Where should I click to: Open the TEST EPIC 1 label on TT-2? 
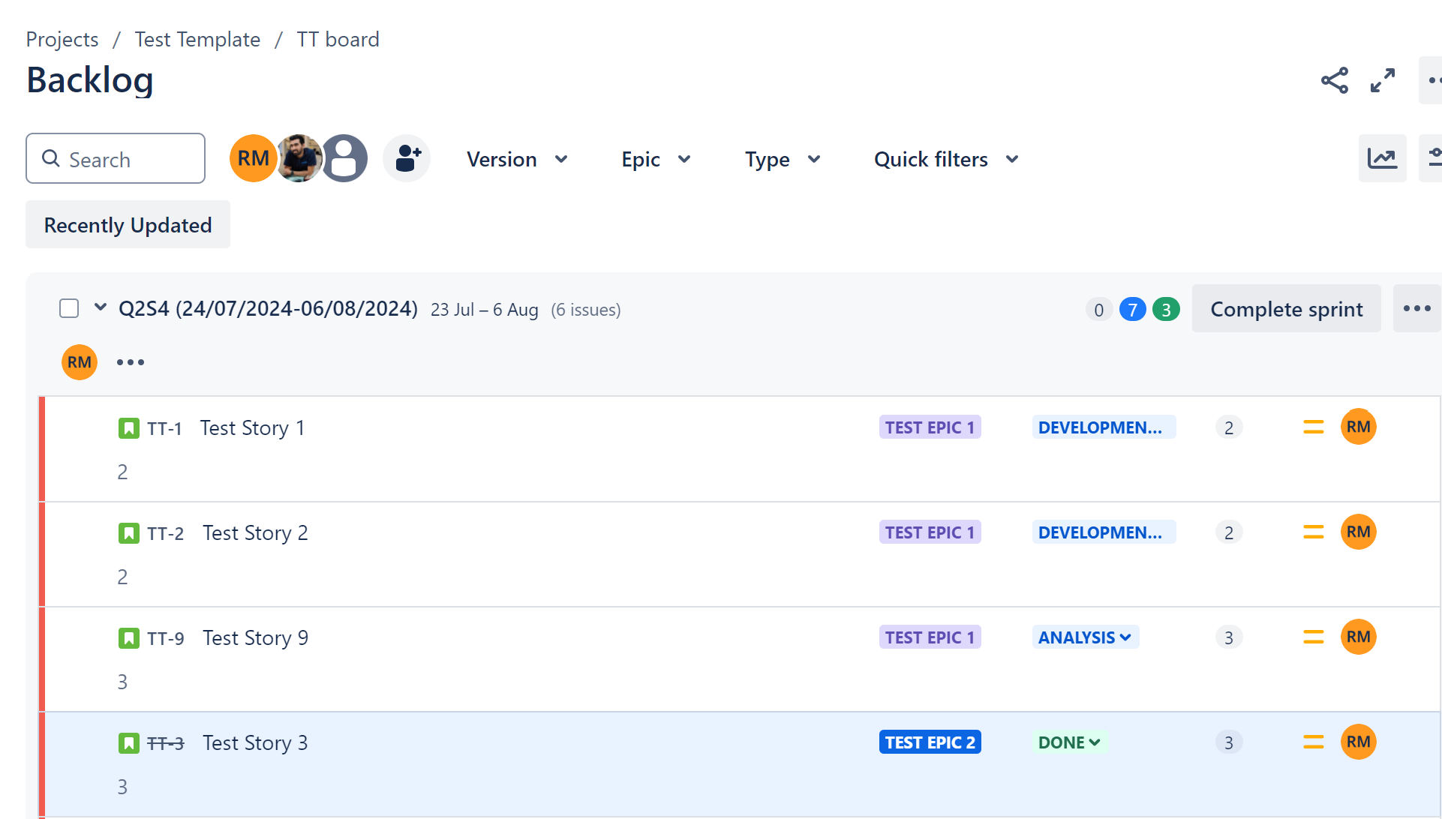[930, 532]
